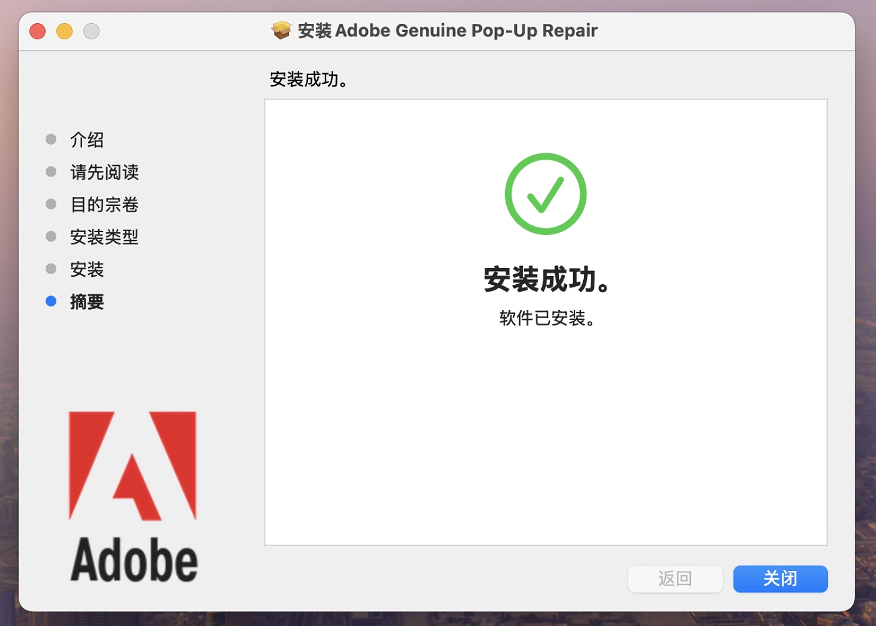Click the Adobe Genuine Pop-Up Repair window title
This screenshot has width=876, height=626.
click(447, 30)
